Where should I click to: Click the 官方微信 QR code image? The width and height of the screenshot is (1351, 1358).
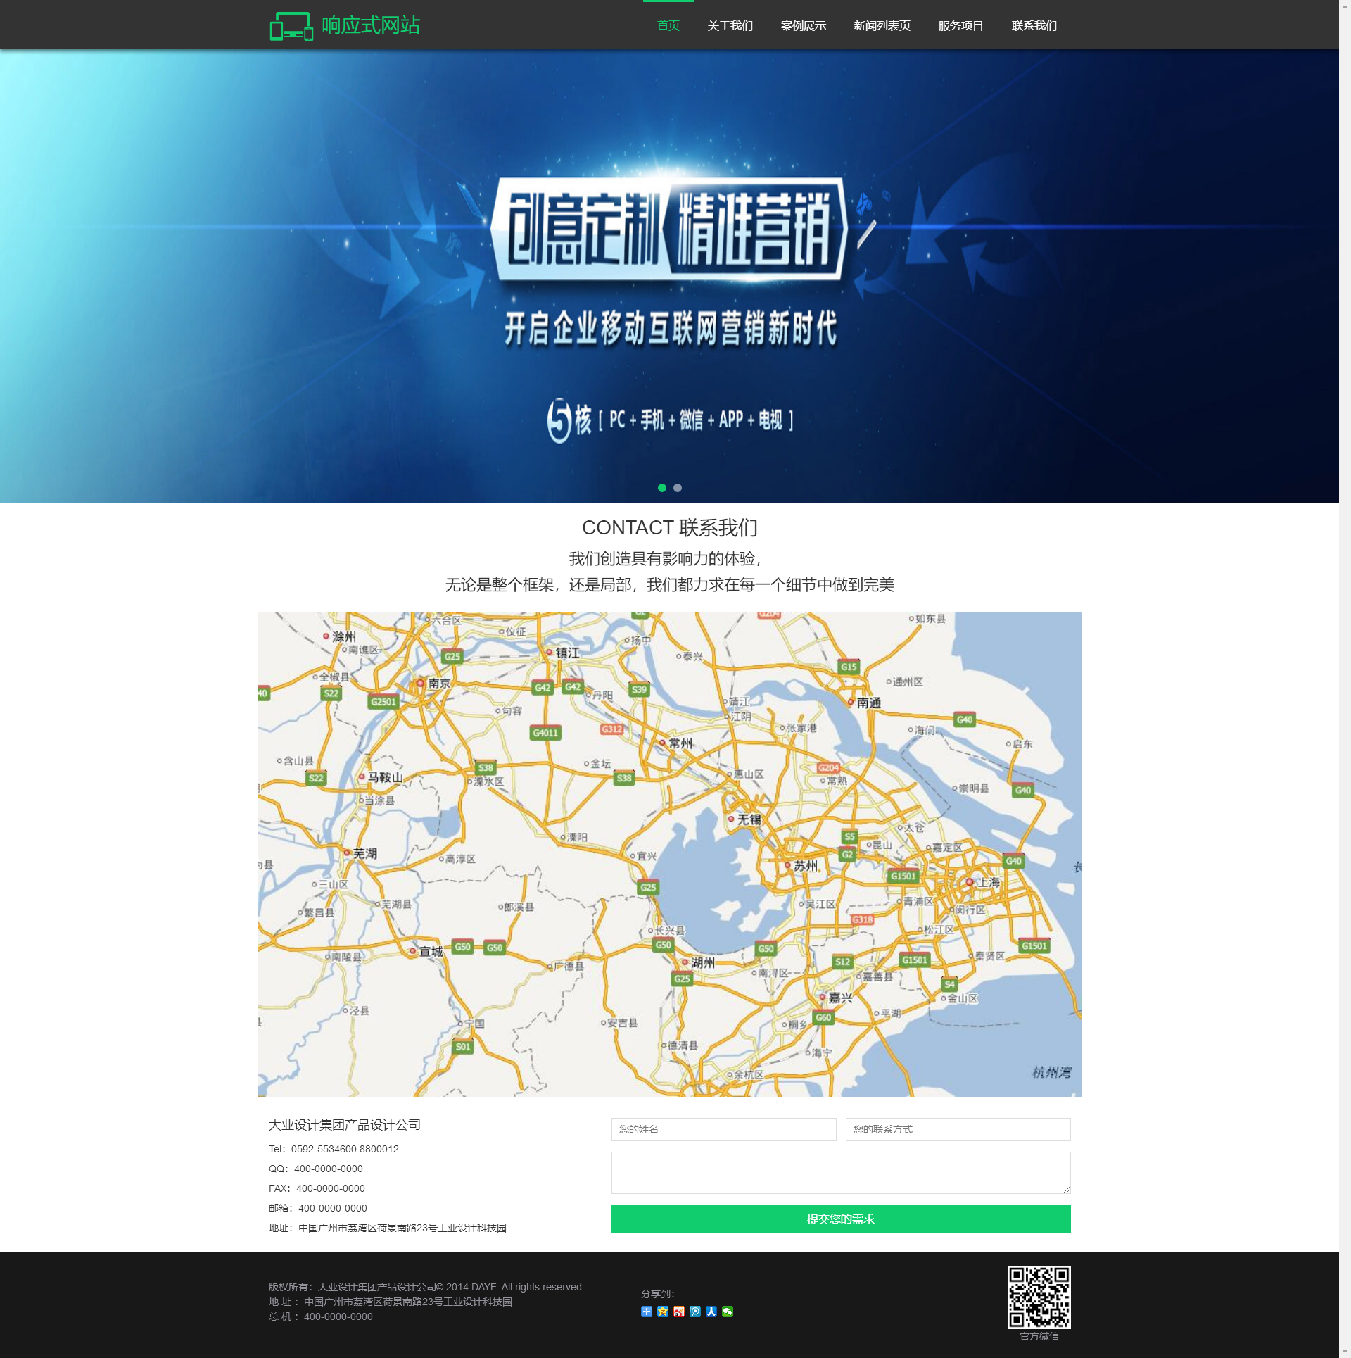(x=1039, y=1297)
